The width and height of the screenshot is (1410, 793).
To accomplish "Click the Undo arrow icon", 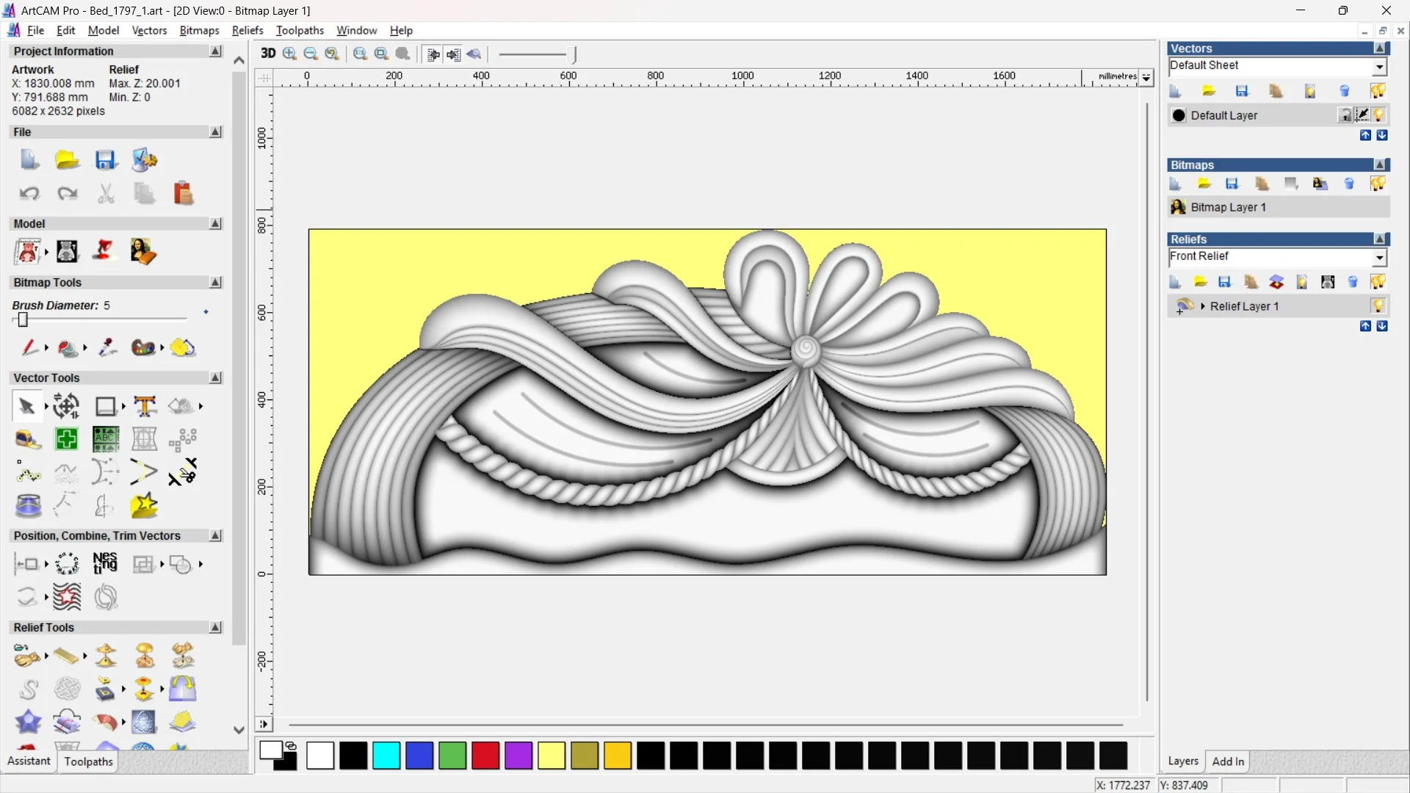I will tap(29, 193).
